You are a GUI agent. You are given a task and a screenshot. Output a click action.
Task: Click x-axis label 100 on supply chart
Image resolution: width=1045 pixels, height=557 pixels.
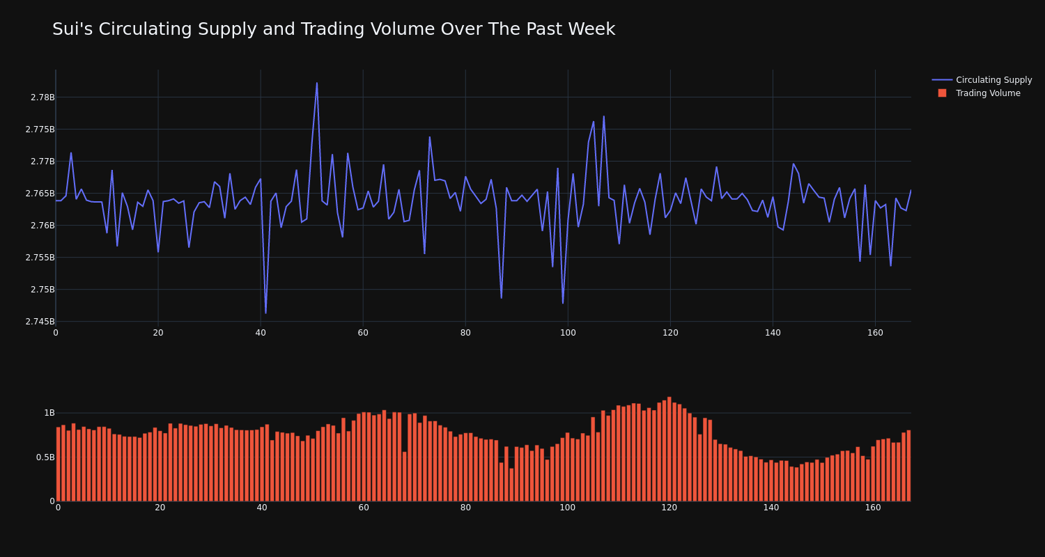(568, 333)
